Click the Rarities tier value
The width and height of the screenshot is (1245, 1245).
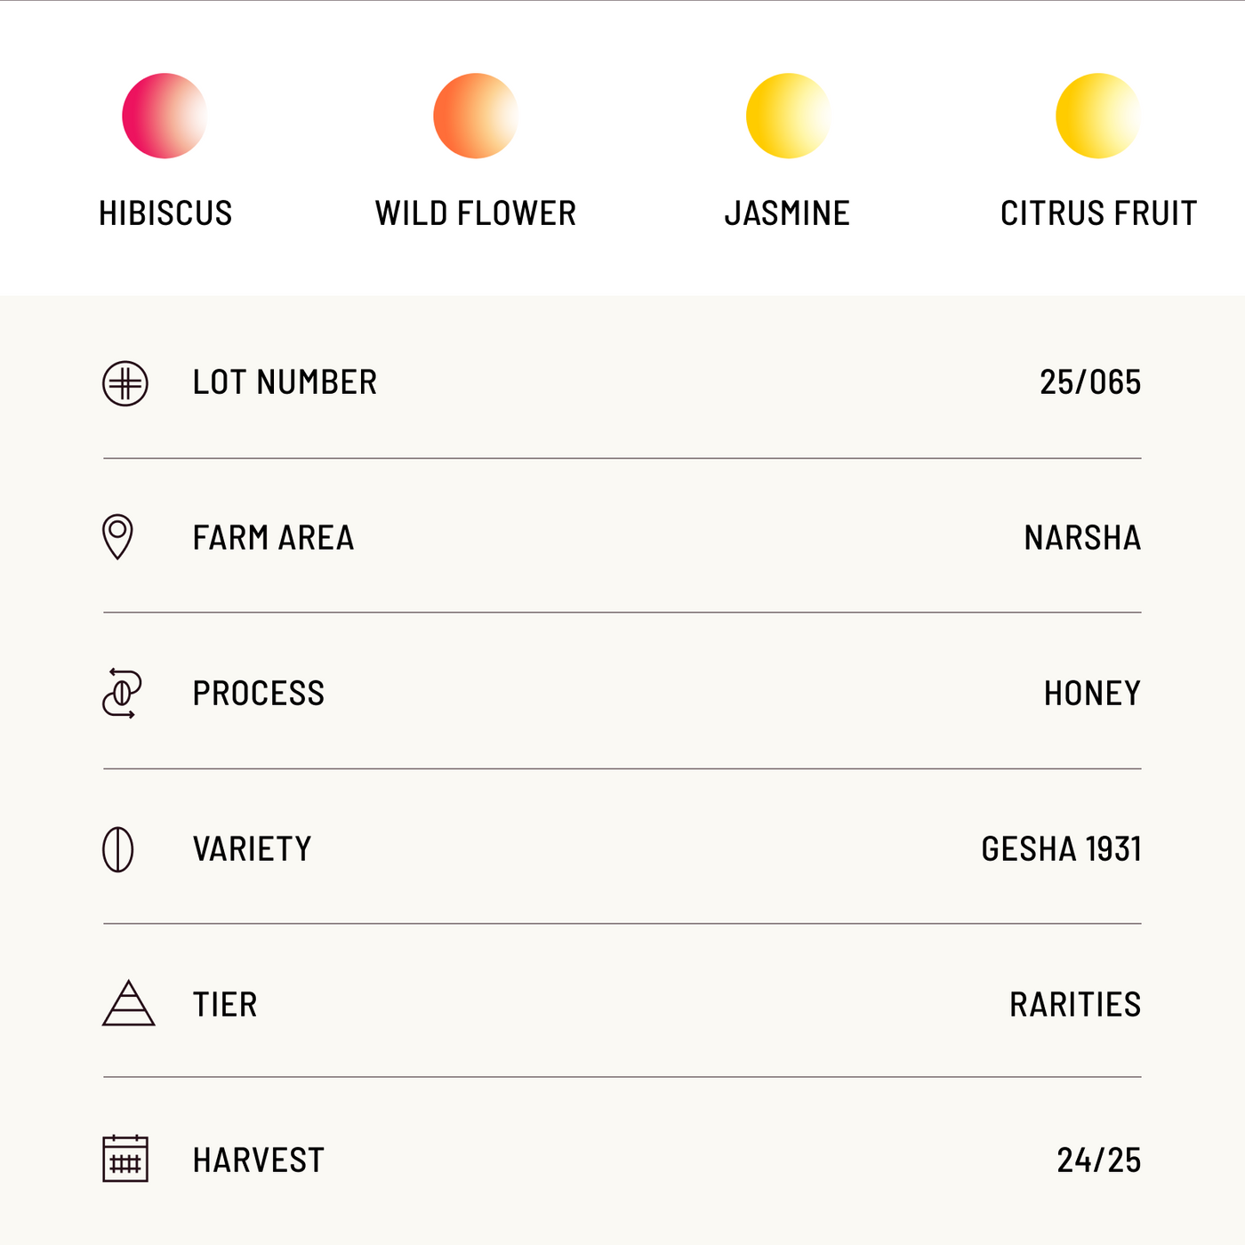pyautogui.click(x=1075, y=1005)
